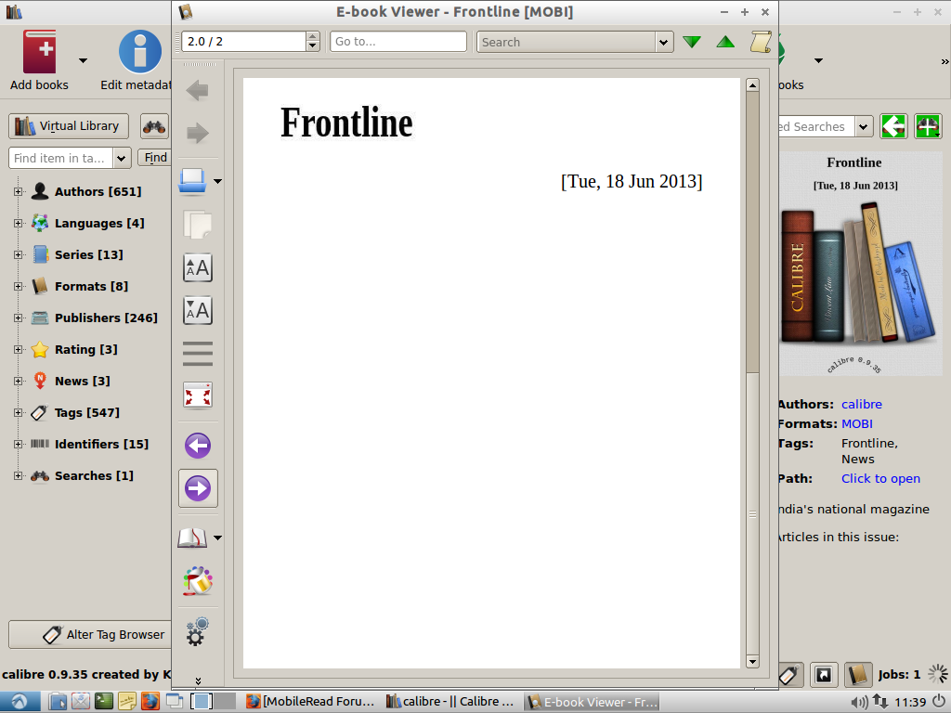Open the Find item in tag browser dropdown

pos(122,158)
